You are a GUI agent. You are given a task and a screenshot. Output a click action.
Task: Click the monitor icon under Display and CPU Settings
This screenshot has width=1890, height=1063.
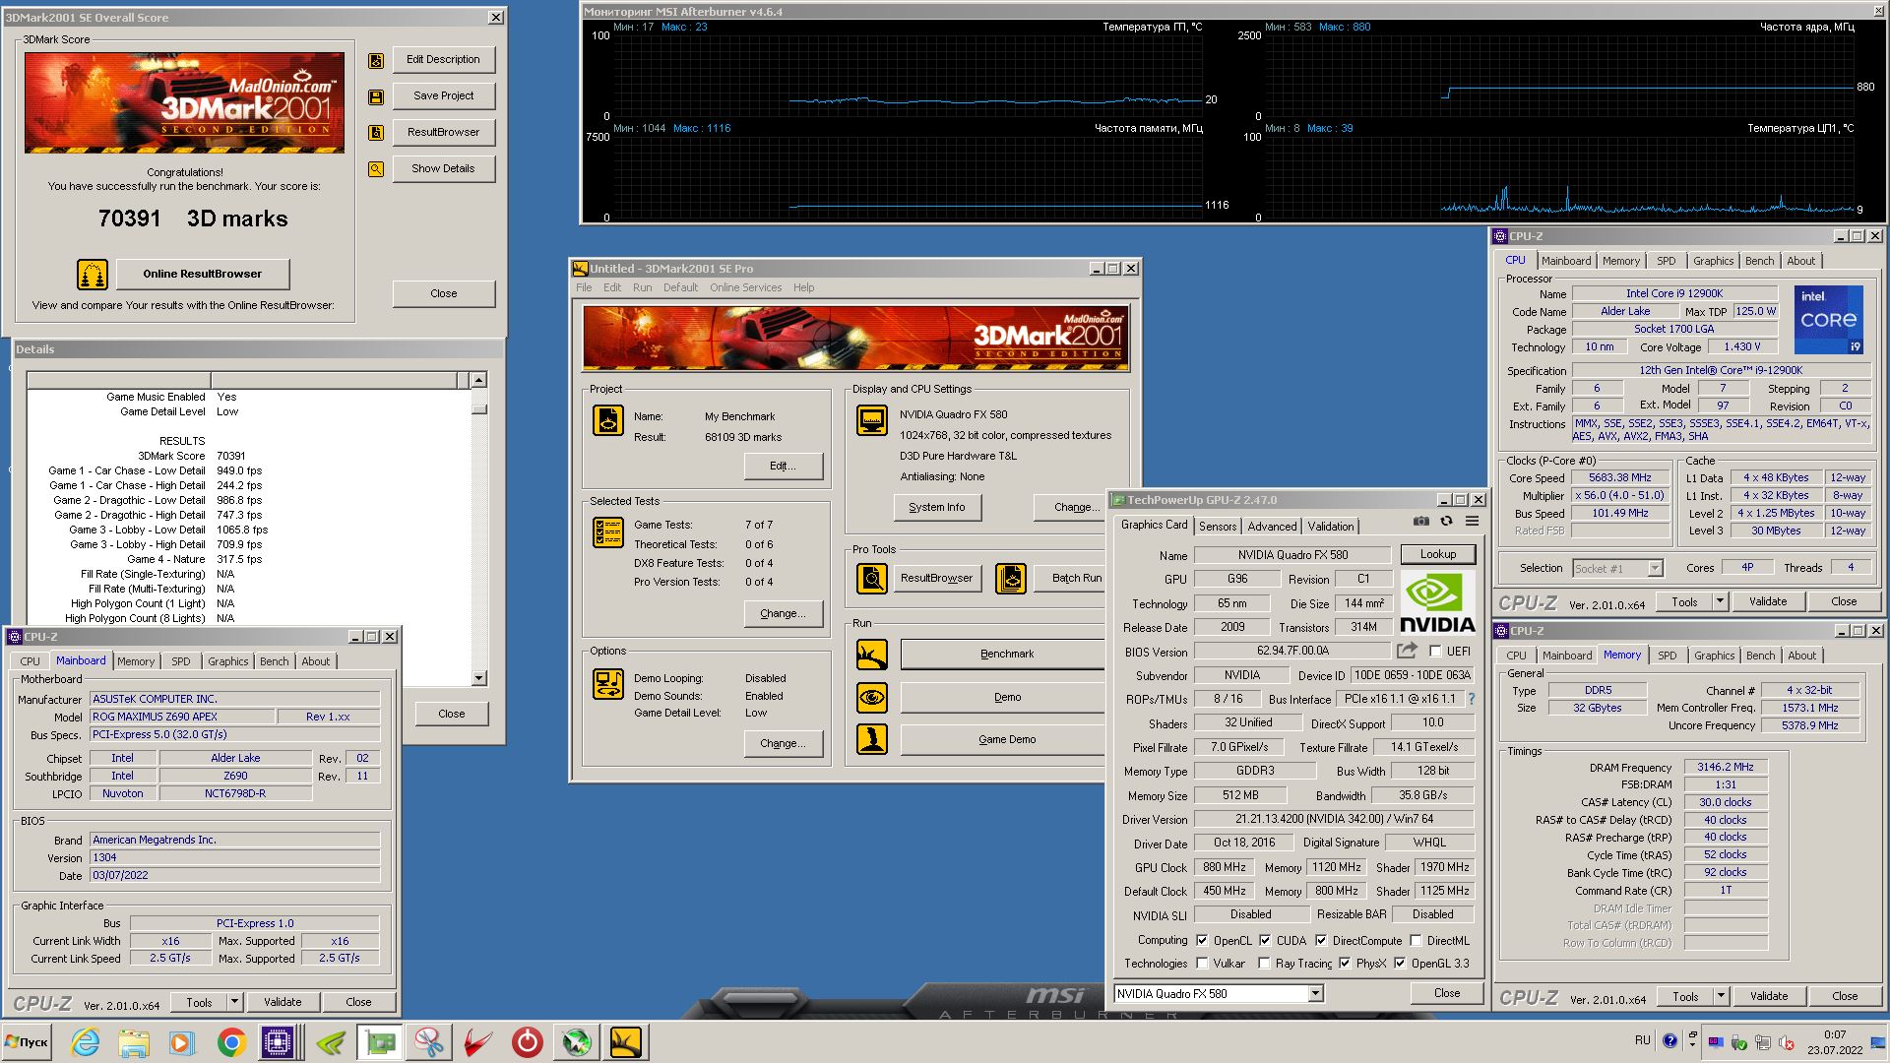(x=871, y=420)
